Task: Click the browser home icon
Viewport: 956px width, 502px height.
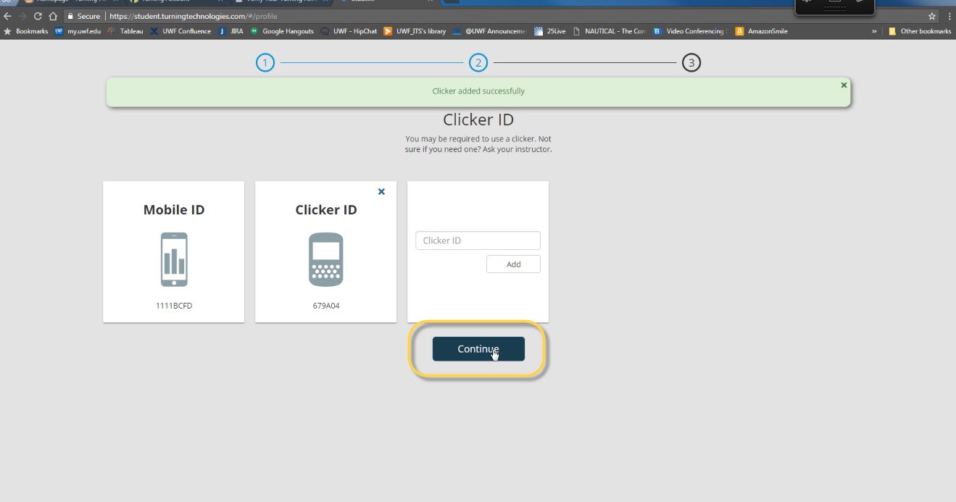Action: (x=53, y=16)
